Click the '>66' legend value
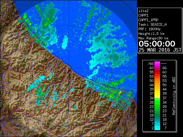 tap(151, 64)
